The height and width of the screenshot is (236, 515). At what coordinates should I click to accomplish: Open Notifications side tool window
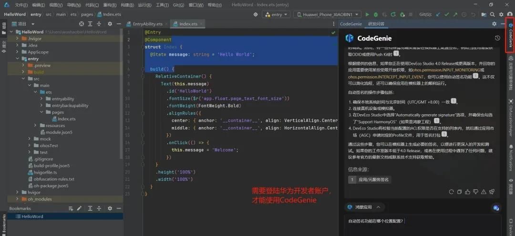click(x=511, y=157)
